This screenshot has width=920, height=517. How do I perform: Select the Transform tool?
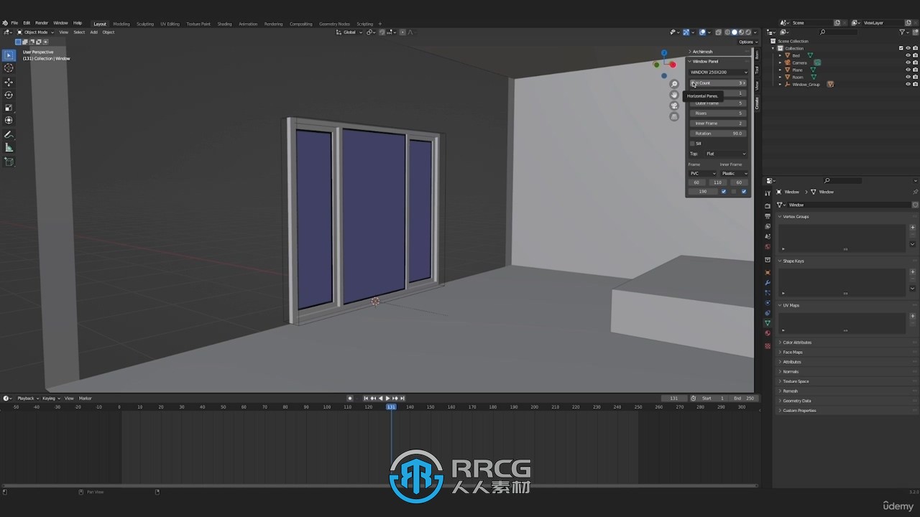(x=9, y=121)
